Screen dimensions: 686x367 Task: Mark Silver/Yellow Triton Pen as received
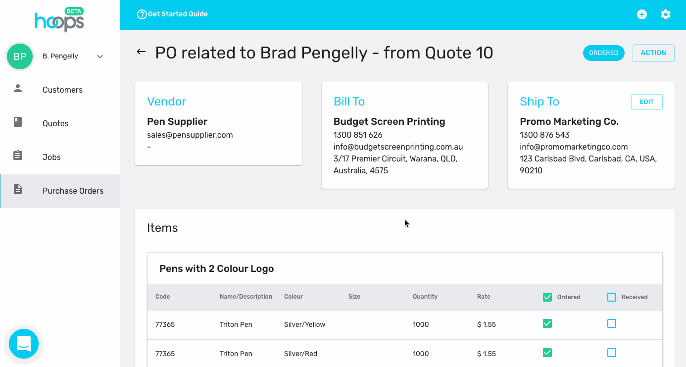612,323
